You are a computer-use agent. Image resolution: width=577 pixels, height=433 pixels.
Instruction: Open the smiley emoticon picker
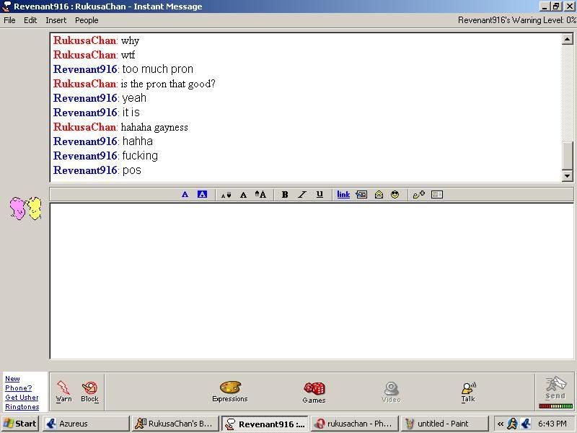(x=395, y=194)
